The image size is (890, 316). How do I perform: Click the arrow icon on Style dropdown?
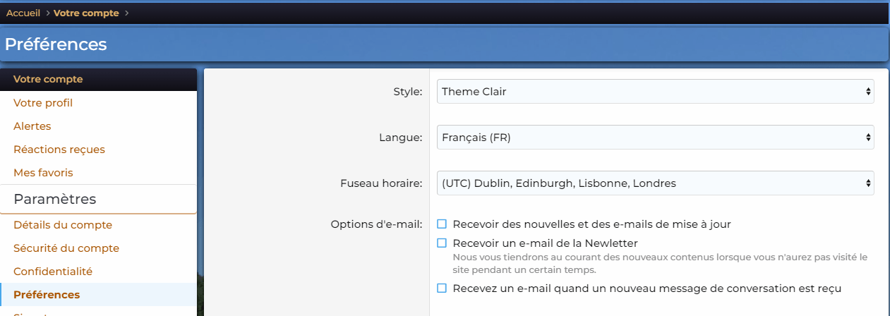[x=867, y=92]
